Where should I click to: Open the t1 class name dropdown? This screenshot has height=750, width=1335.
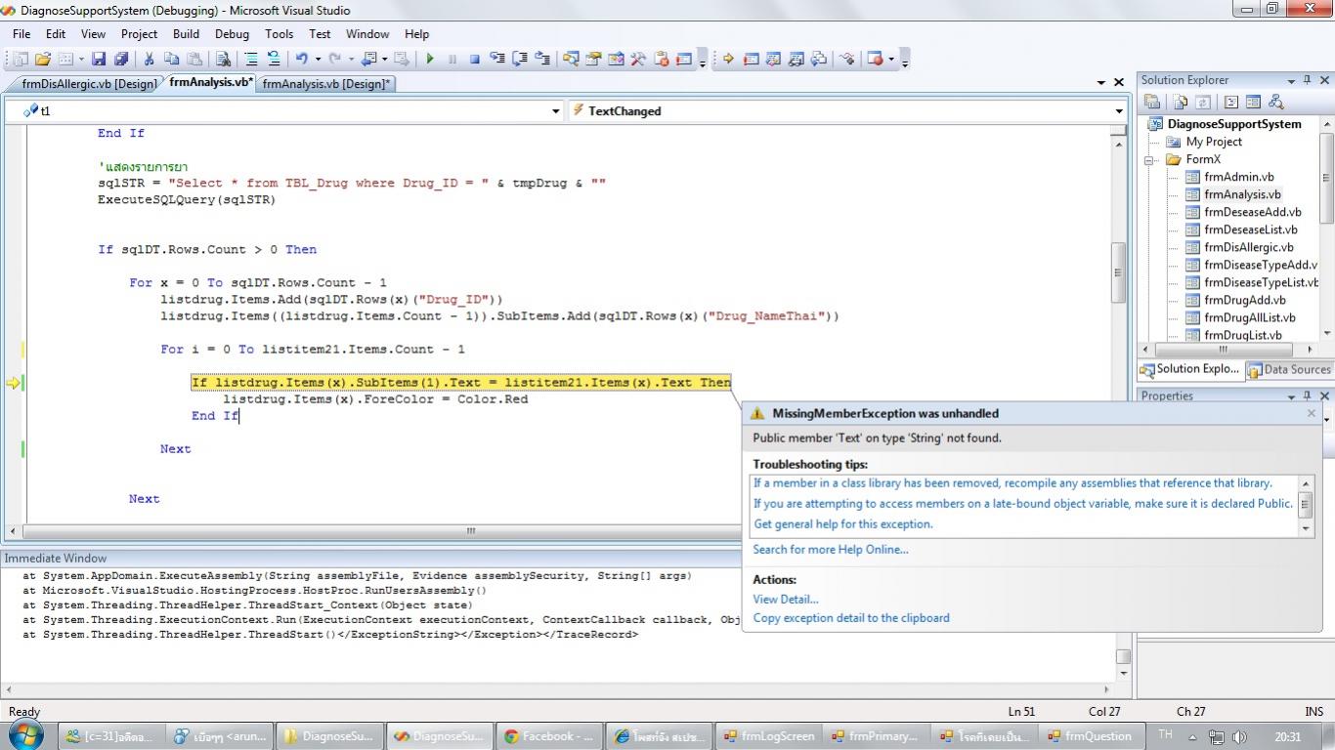[x=556, y=111]
